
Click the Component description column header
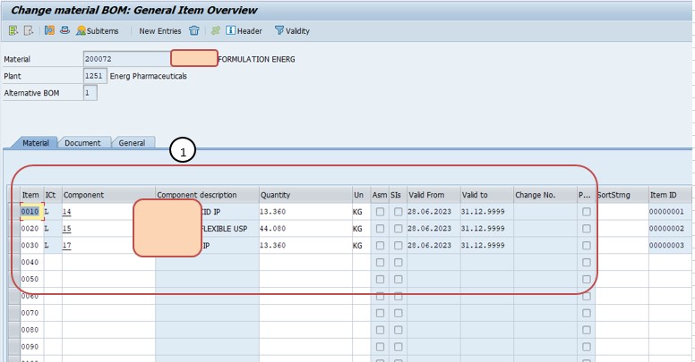[x=207, y=195]
